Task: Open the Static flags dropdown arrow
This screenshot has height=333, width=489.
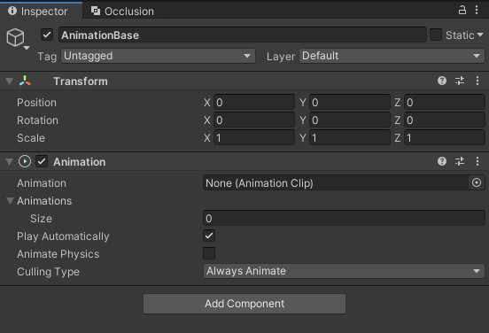Action: (480, 35)
